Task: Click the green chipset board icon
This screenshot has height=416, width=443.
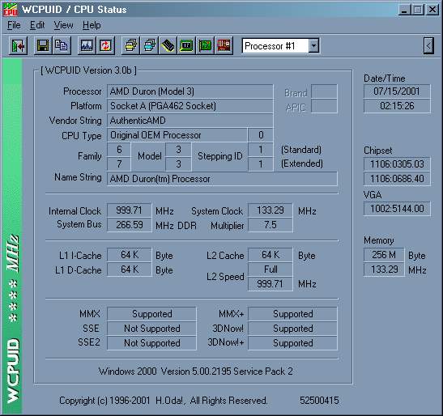Action: point(186,45)
